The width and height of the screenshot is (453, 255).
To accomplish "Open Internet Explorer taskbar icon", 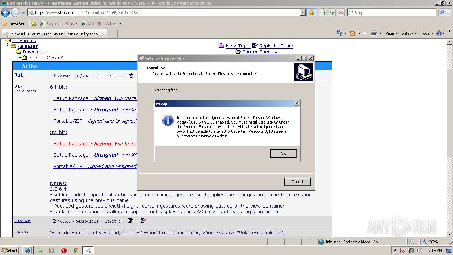I will (28, 250).
